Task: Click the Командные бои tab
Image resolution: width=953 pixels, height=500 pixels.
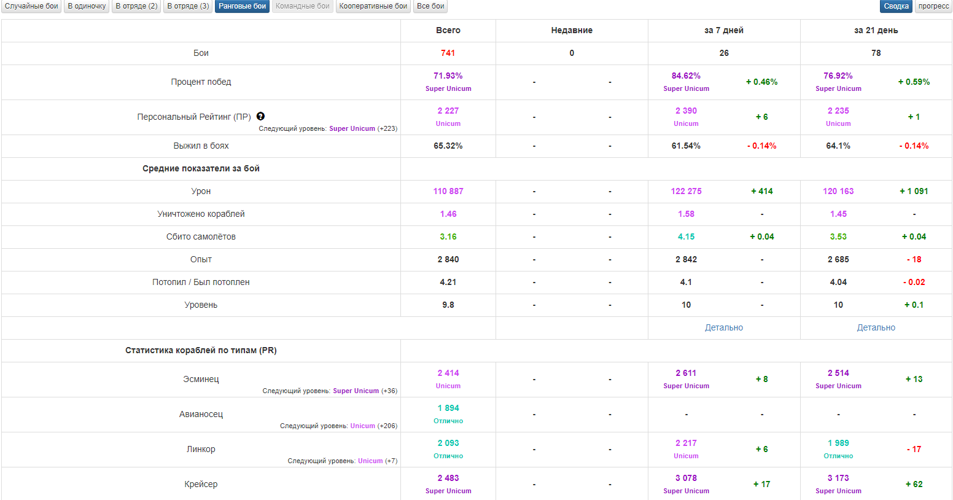Action: point(302,6)
